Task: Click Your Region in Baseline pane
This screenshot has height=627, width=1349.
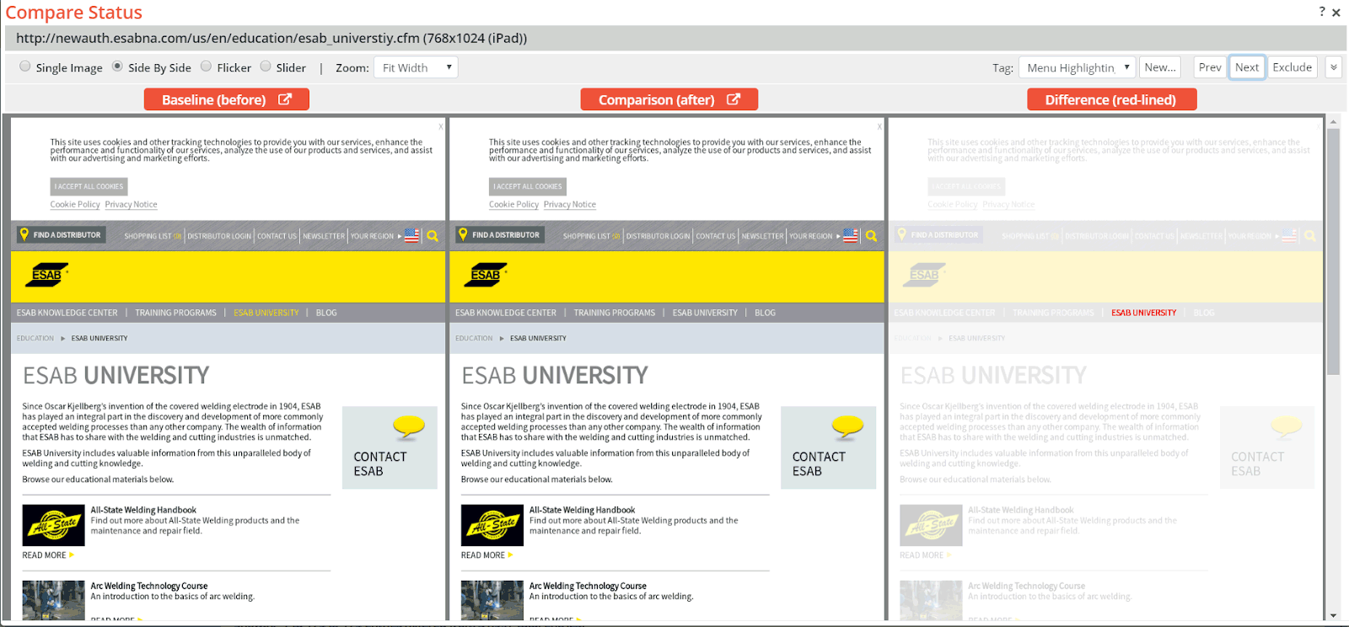Action: (x=373, y=236)
